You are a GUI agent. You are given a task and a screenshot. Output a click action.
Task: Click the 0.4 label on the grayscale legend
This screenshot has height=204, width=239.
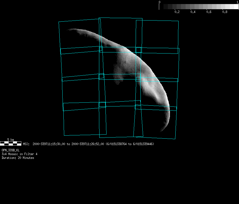pos(193,12)
